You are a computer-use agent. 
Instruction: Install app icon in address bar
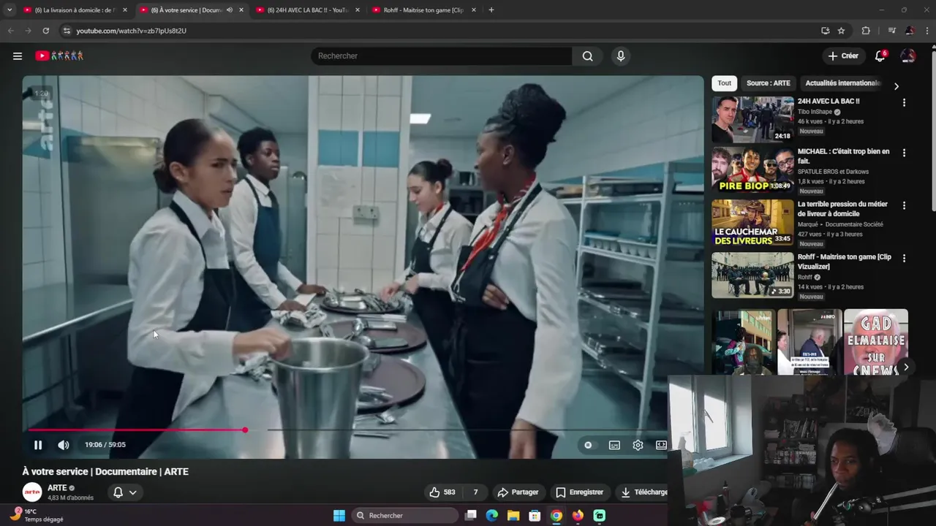[x=825, y=31]
